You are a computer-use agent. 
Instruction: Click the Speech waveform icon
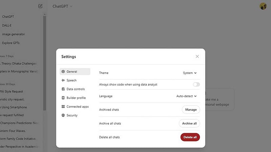coord(63,80)
